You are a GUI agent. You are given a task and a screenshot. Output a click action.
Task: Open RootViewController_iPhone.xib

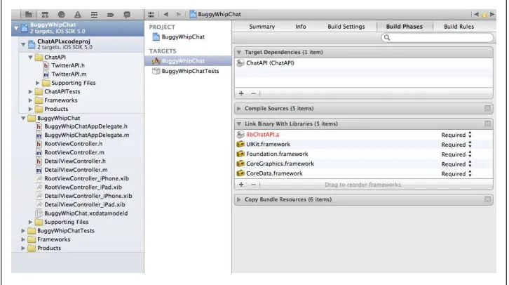pos(86,178)
